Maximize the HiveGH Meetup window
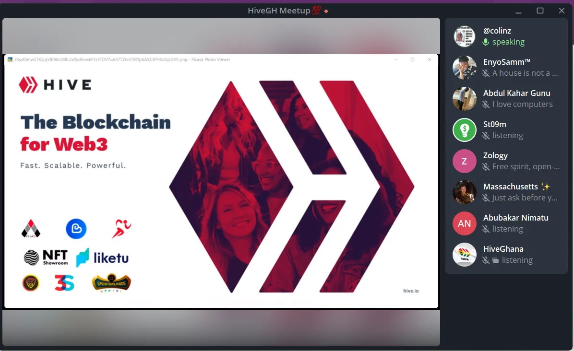Image resolution: width=574 pixels, height=351 pixels. (540, 11)
